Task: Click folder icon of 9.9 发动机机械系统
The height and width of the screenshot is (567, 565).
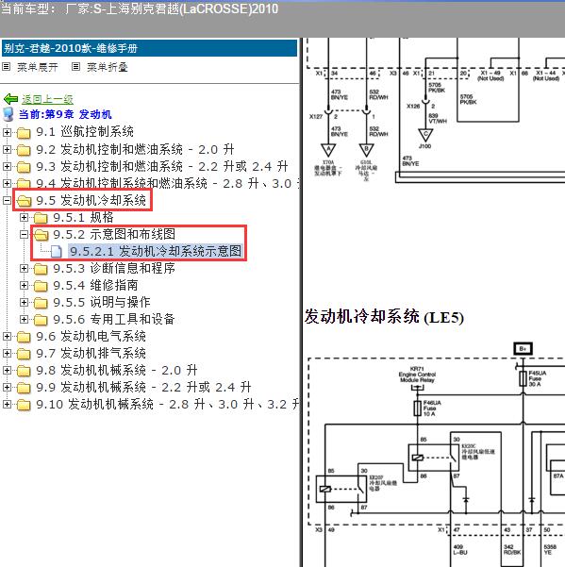Action: [x=24, y=388]
